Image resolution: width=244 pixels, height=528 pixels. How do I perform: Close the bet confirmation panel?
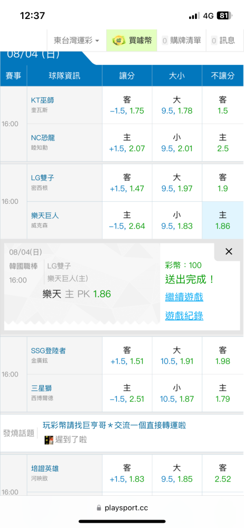tap(229, 251)
